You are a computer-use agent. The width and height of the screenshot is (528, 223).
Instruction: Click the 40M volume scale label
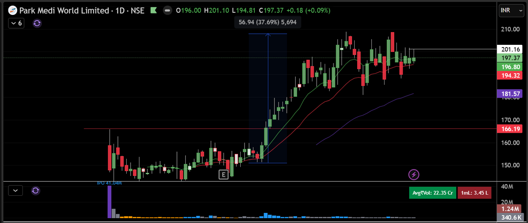(x=507, y=187)
